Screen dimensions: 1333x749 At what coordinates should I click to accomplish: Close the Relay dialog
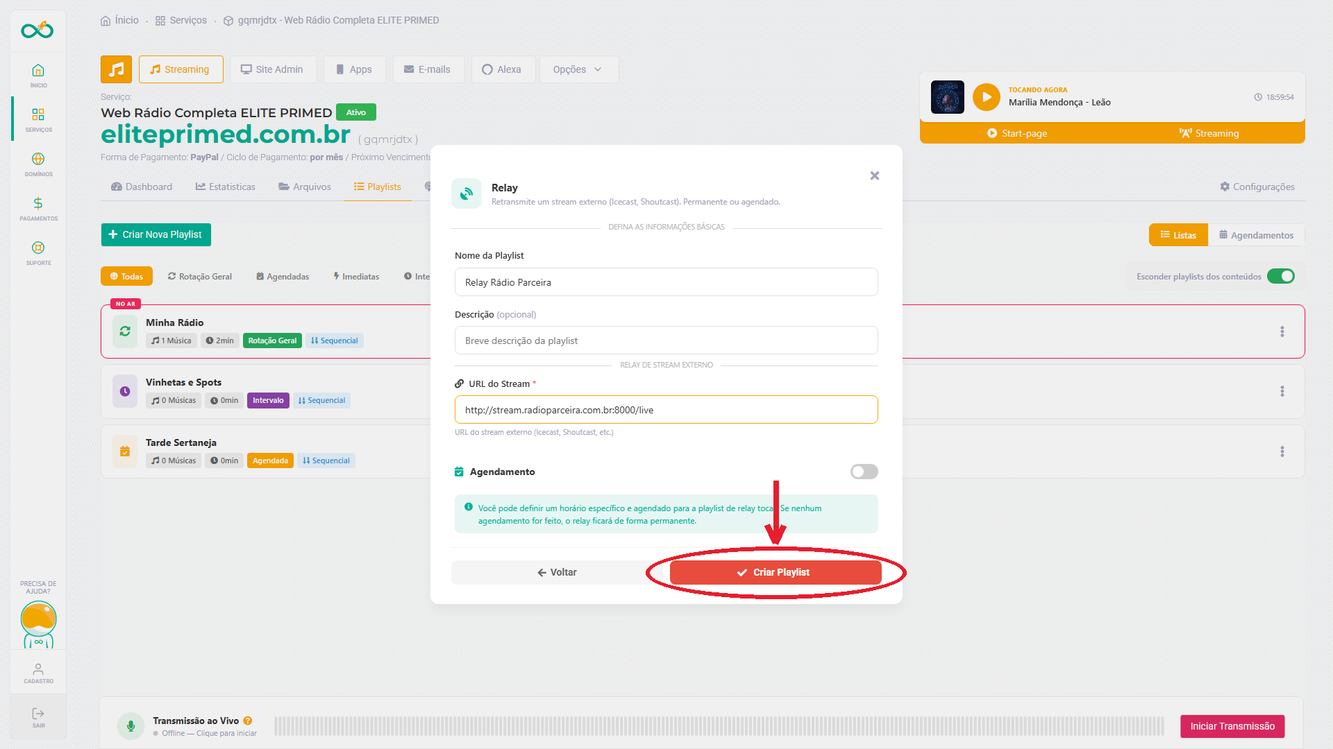(x=875, y=175)
